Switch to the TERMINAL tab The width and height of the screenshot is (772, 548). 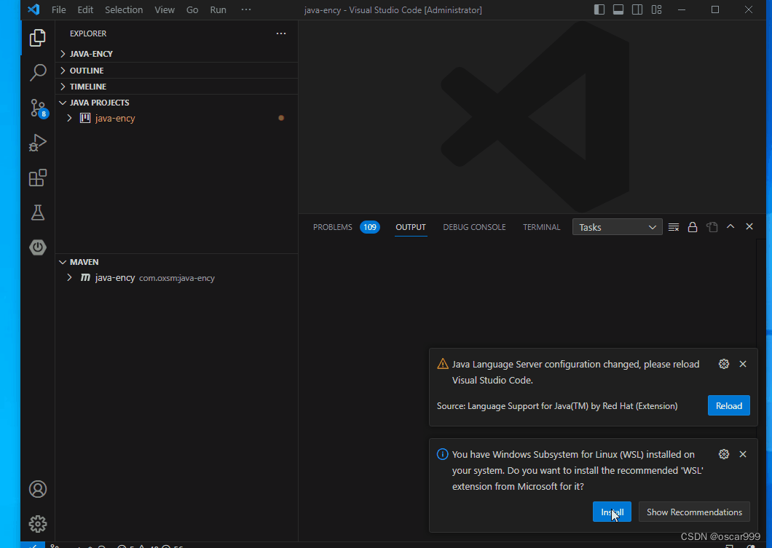542,227
